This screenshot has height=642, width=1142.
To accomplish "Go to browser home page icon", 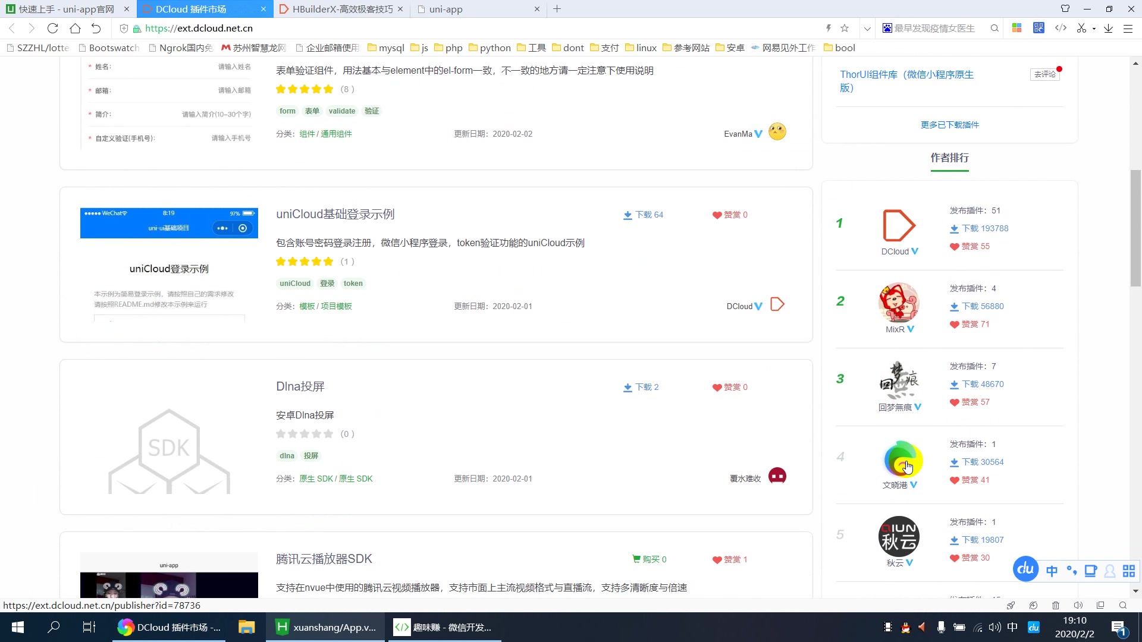I will tap(75, 29).
